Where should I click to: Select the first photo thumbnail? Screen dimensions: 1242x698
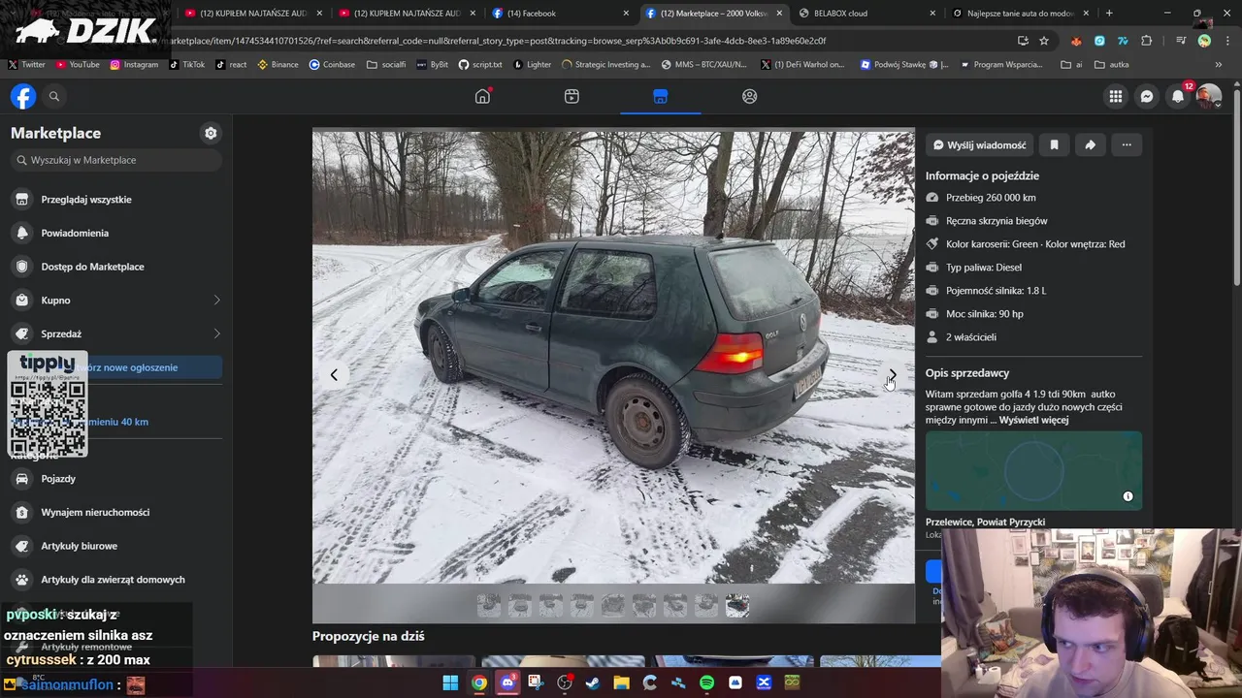click(x=489, y=606)
